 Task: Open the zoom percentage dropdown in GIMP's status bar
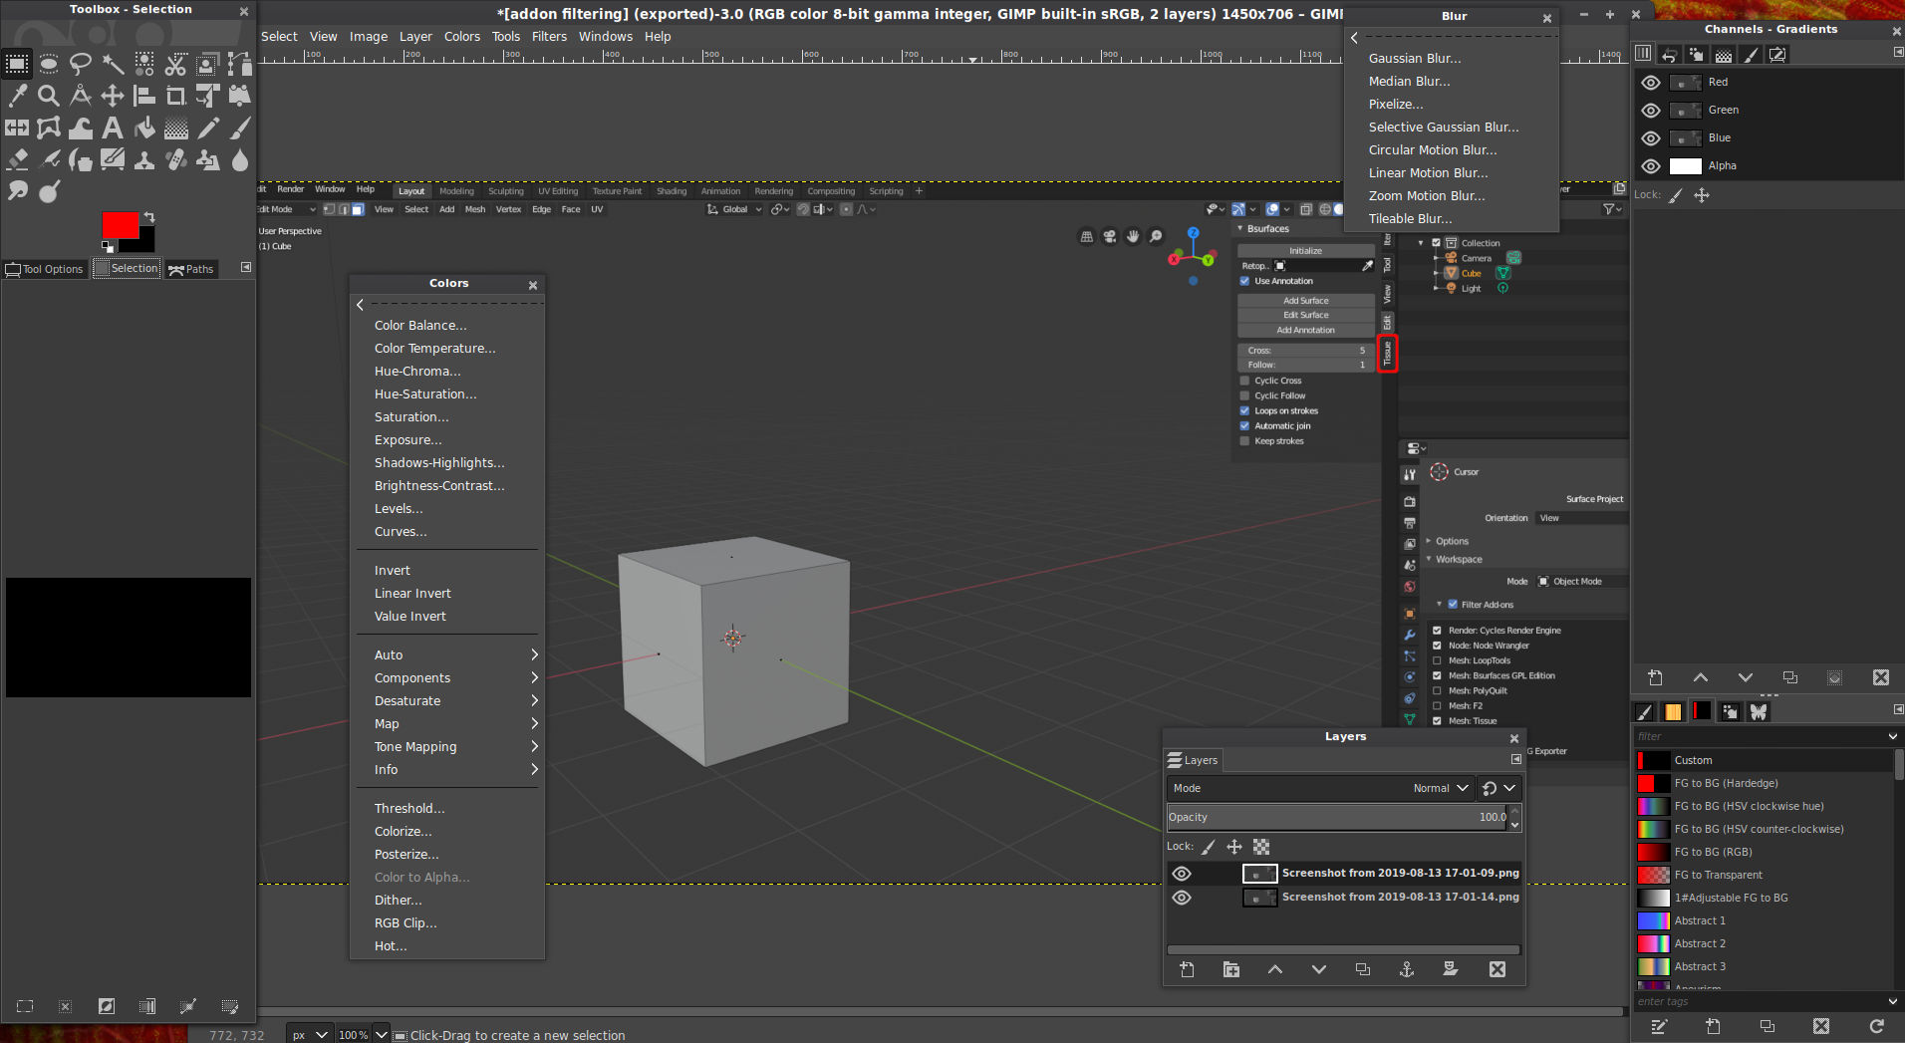(x=380, y=1034)
